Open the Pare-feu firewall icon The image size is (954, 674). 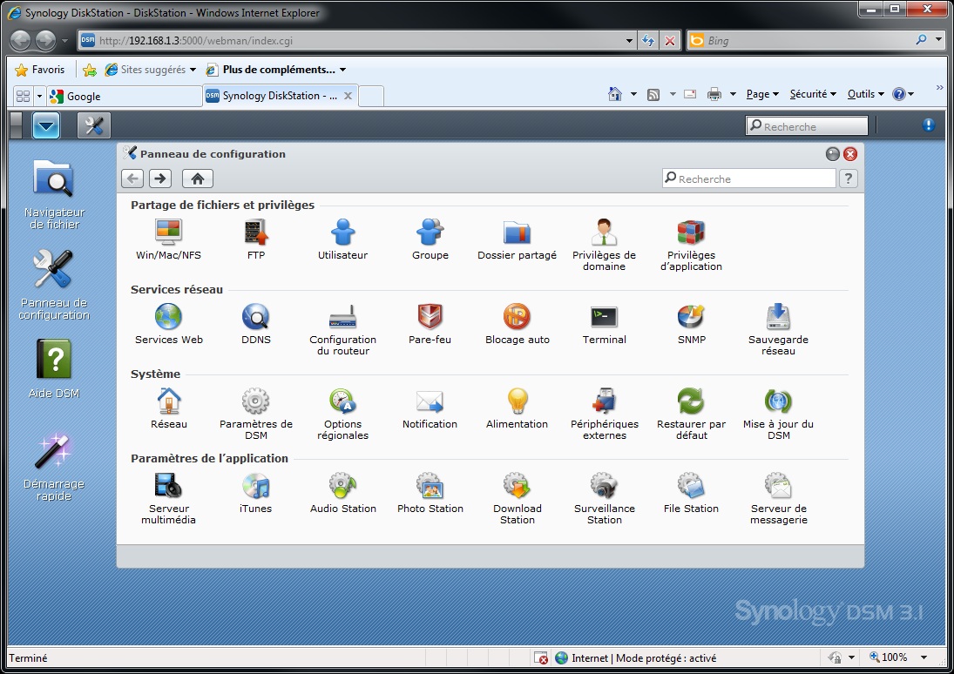[430, 316]
